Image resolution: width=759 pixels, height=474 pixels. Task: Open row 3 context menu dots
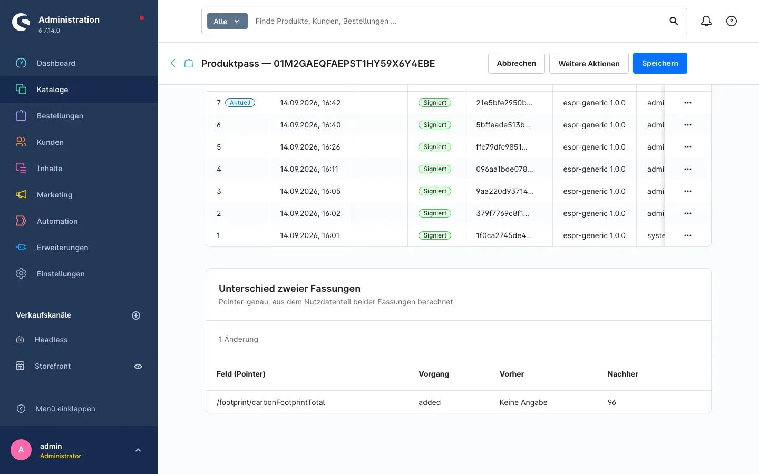pyautogui.click(x=688, y=191)
